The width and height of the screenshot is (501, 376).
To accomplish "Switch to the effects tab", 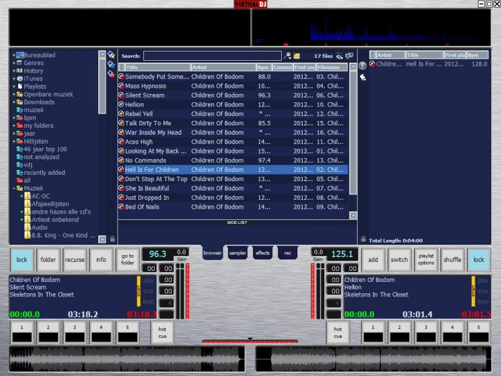I will click(262, 253).
